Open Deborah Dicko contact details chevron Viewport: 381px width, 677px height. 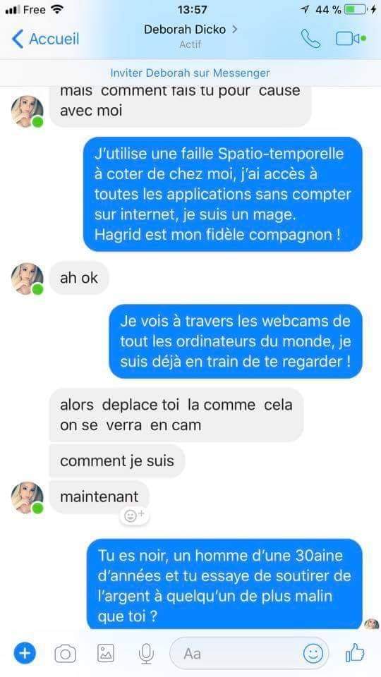pyautogui.click(x=234, y=30)
